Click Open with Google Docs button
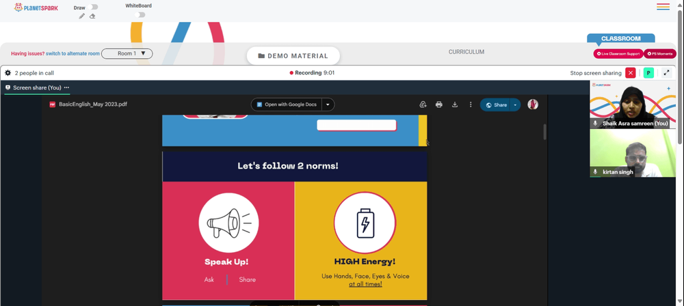Screen dimensions: 684x306 click(x=287, y=105)
